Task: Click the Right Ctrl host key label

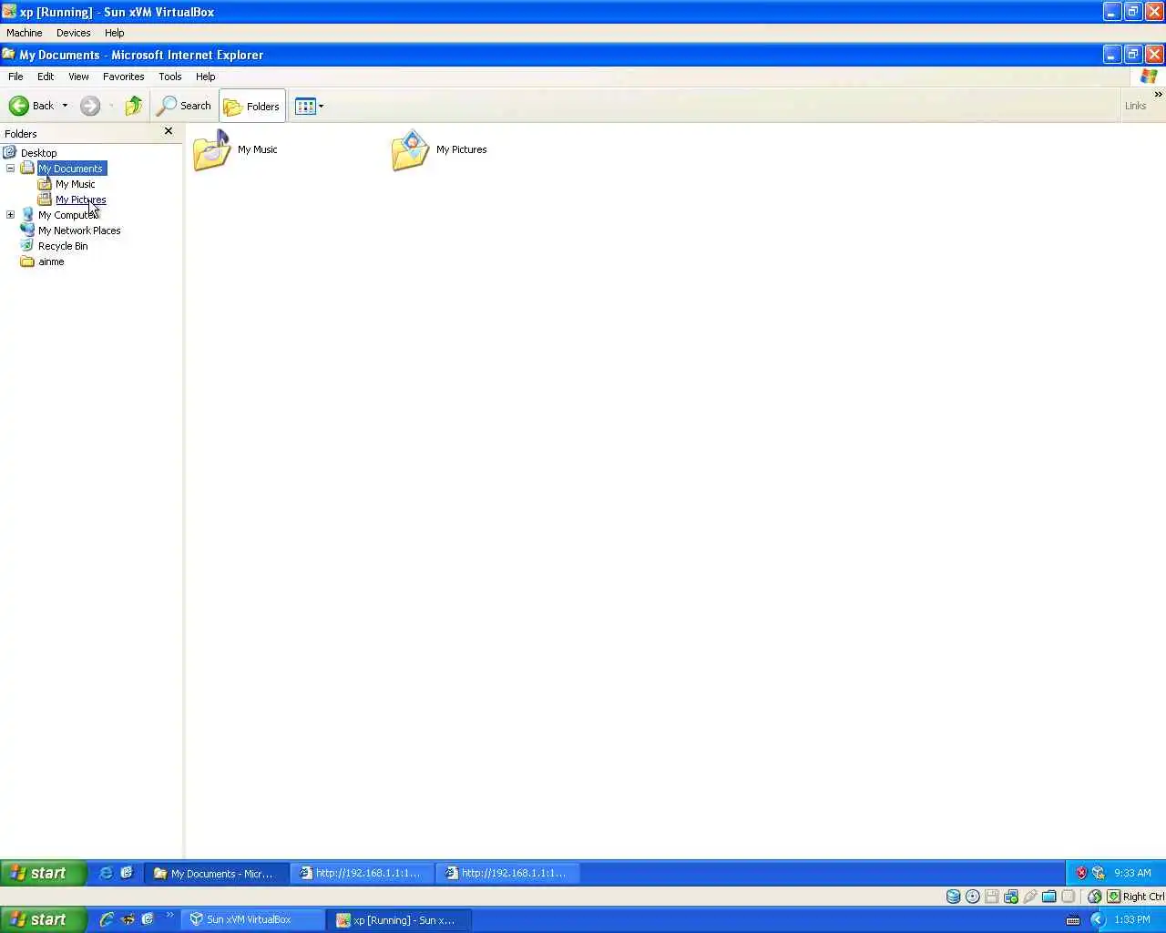Action: point(1143,897)
